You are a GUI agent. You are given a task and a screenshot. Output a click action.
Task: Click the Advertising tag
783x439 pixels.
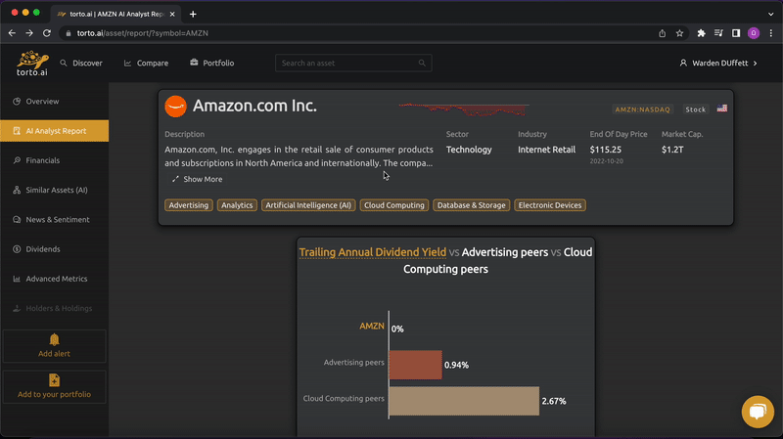[x=189, y=205]
